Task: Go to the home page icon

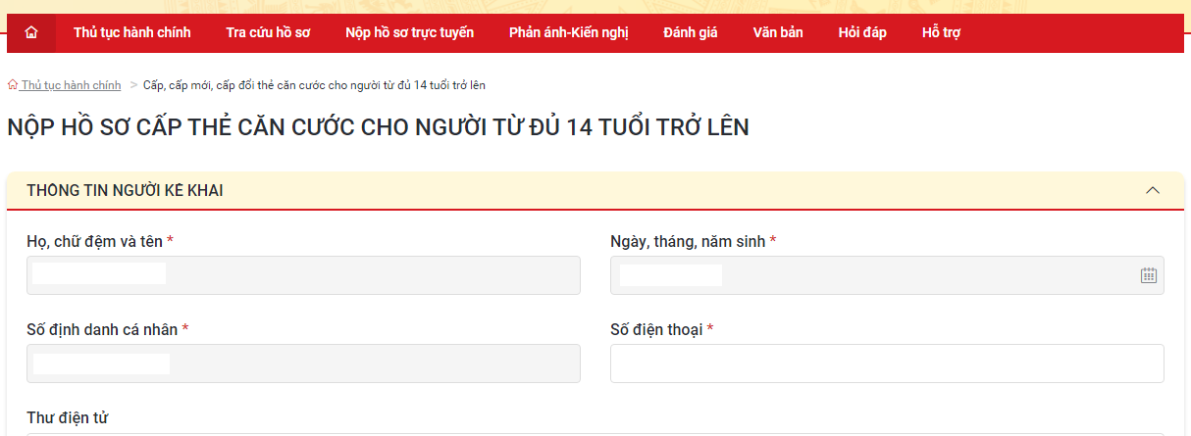Action: point(31,33)
